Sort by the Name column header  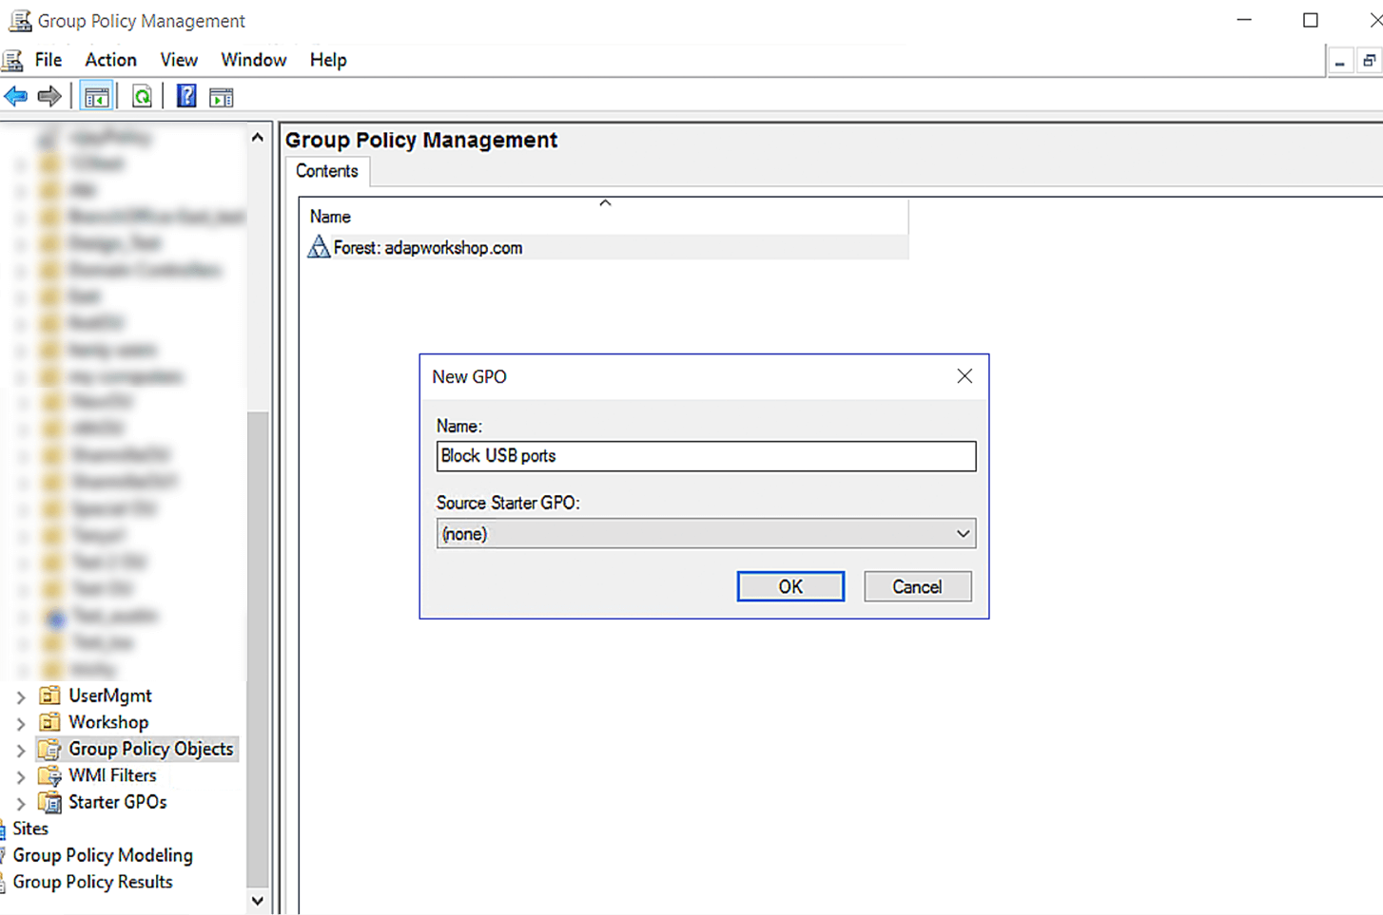[x=604, y=216]
